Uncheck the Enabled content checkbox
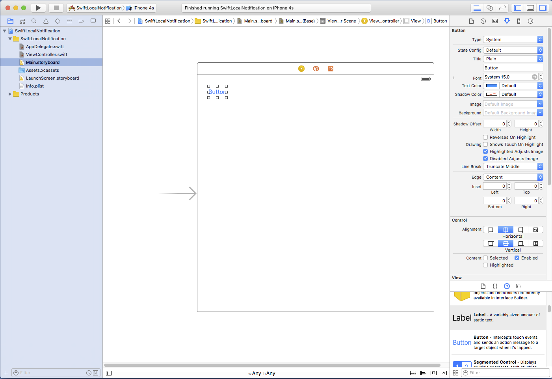This screenshot has width=552, height=379. pos(517,258)
